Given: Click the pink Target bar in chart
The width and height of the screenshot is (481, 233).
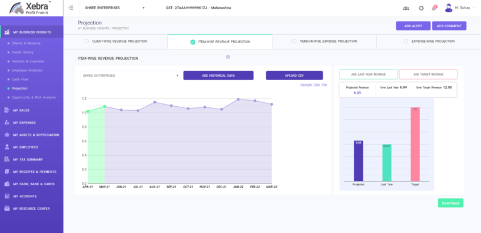Looking at the screenshot, I should point(415,144).
